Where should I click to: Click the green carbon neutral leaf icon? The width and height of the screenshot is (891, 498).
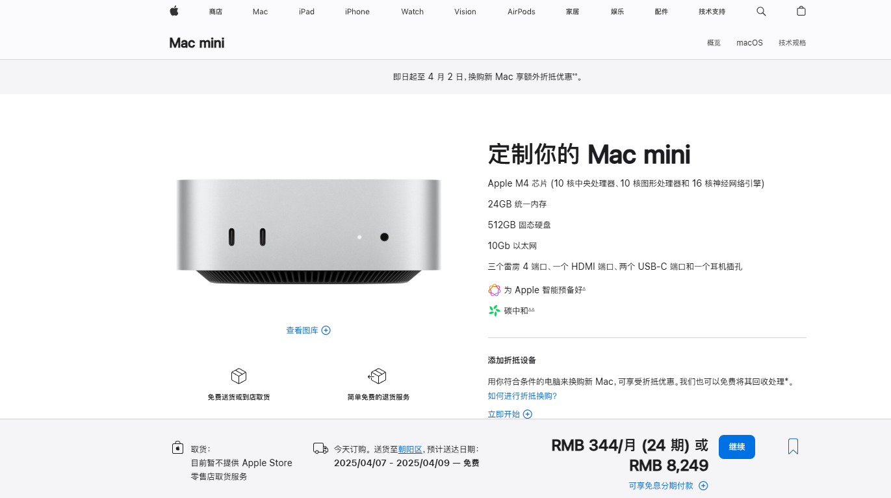495,311
